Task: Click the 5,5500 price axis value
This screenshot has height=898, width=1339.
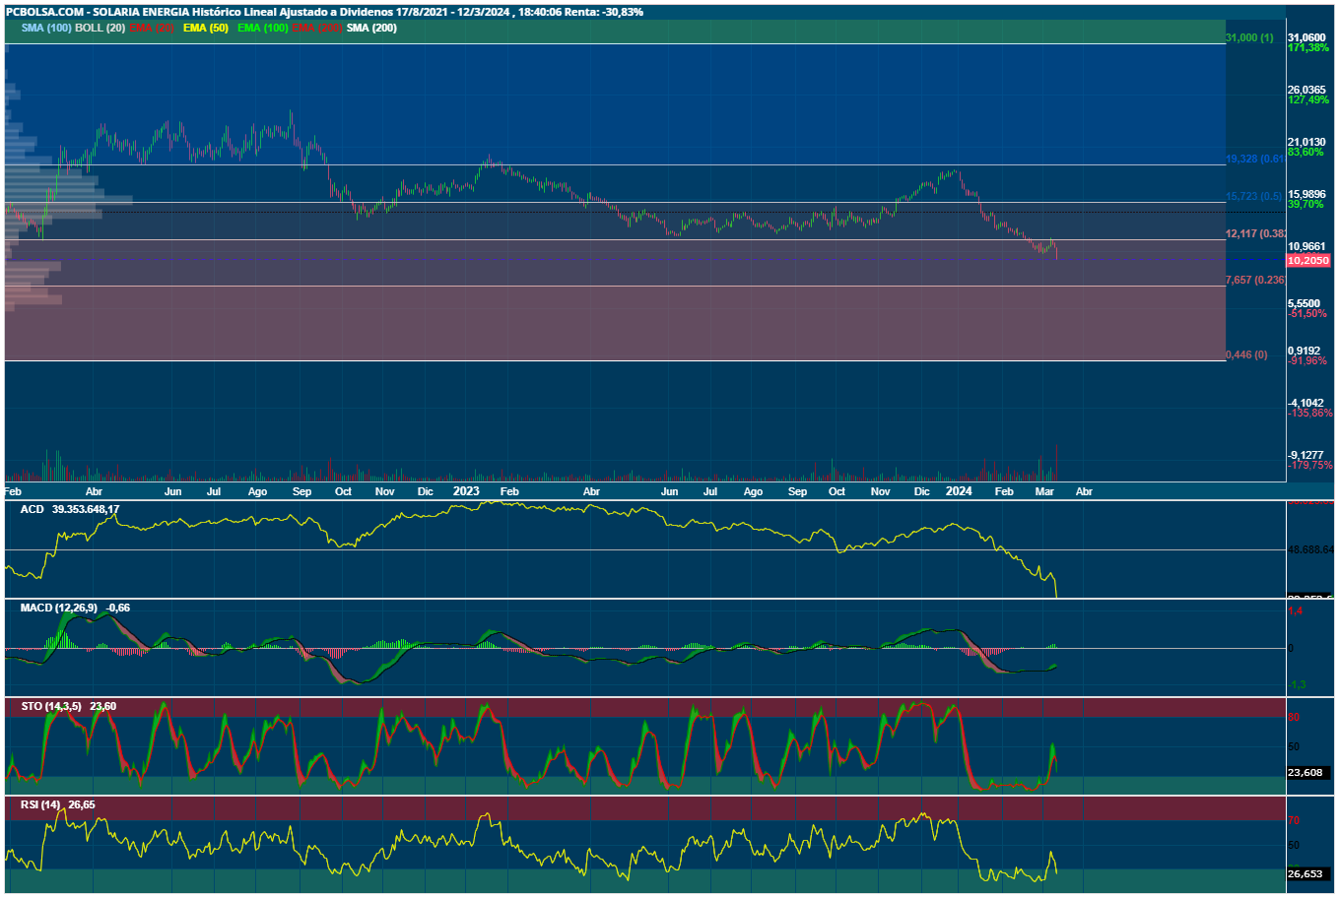Action: pos(1305,303)
